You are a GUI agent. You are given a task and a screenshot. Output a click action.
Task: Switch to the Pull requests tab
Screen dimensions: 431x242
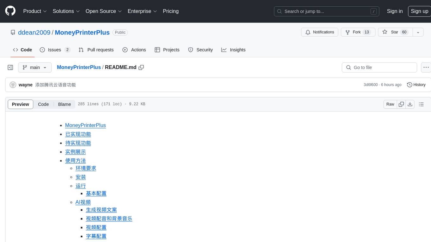click(96, 50)
